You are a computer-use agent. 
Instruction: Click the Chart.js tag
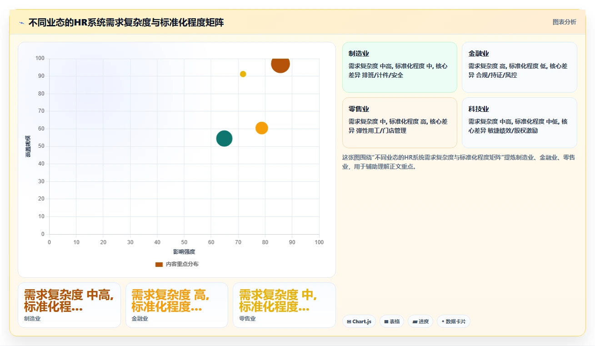click(359, 321)
